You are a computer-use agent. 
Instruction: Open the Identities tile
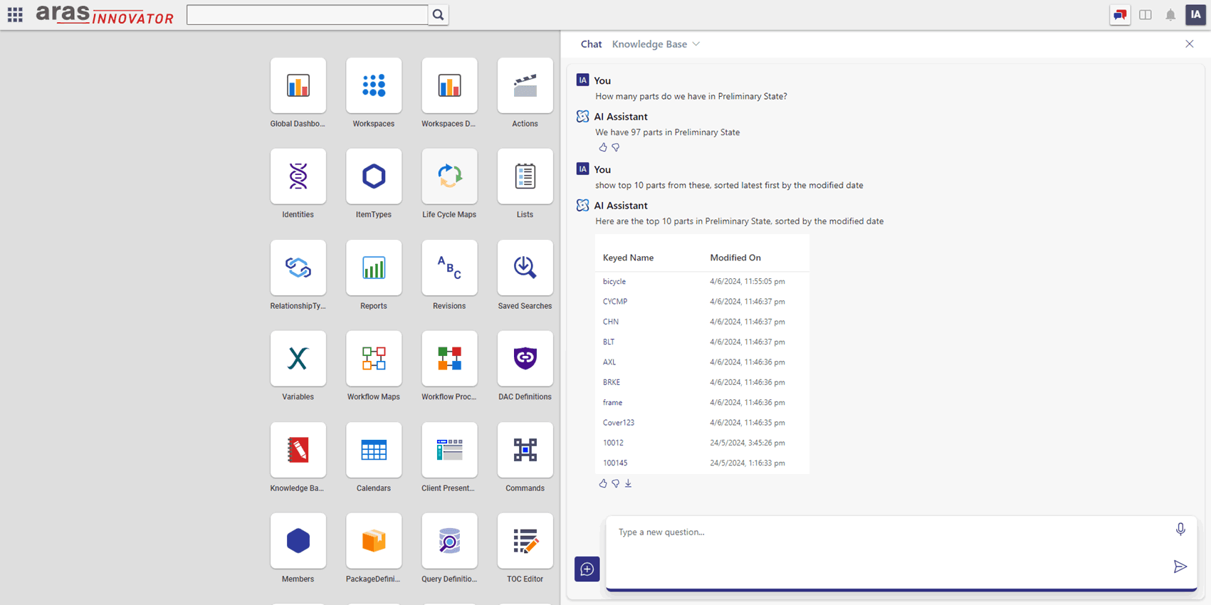[x=298, y=176]
